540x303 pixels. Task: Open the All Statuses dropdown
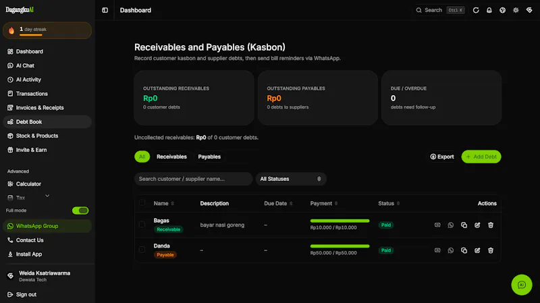[291, 179]
